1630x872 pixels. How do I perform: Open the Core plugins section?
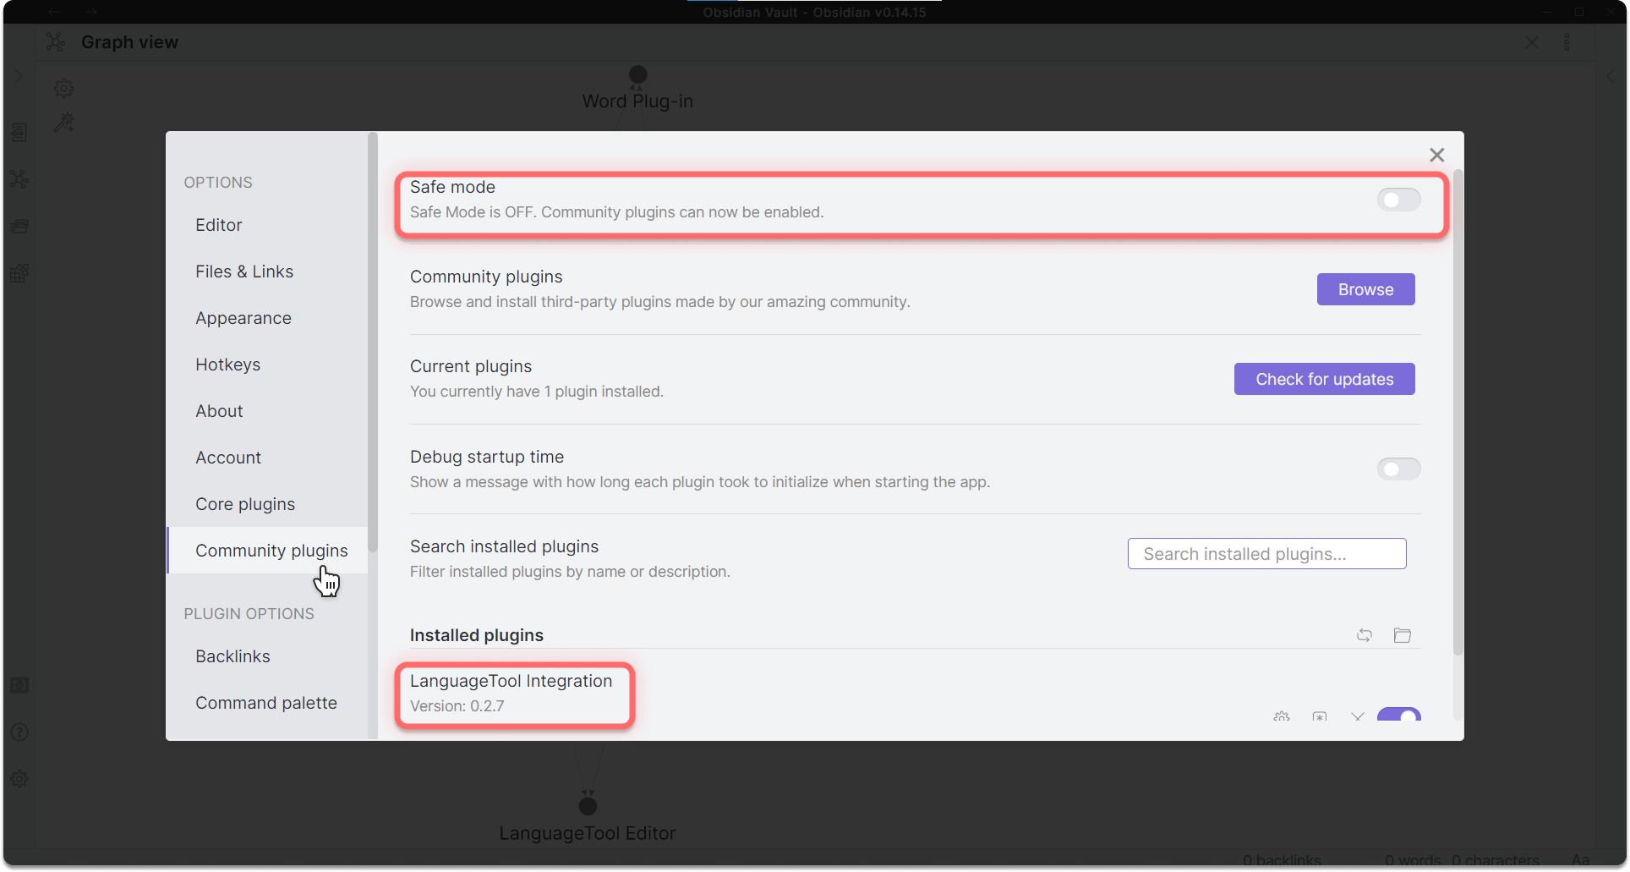click(267, 504)
